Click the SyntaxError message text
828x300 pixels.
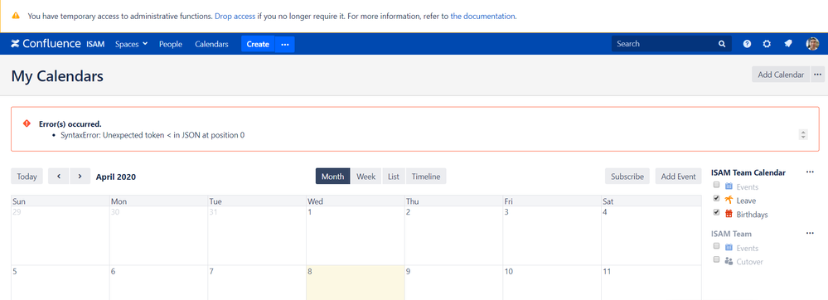tap(153, 135)
